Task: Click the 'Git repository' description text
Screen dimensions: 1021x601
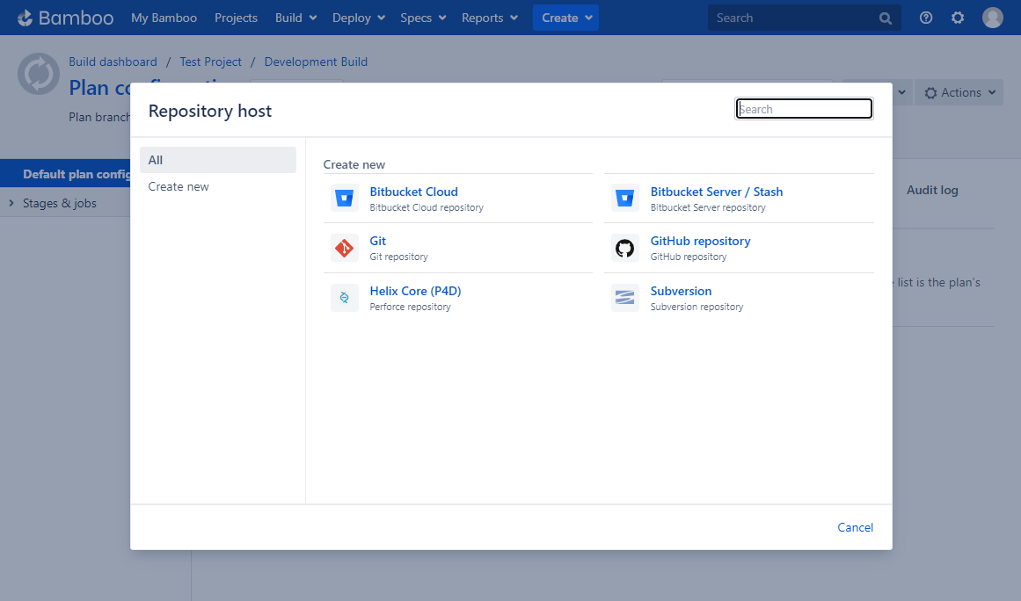Action: tap(398, 257)
